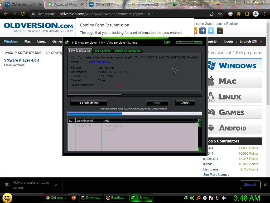Open the Chrome side panel icon
270x203 pixels.
[x=247, y=14]
